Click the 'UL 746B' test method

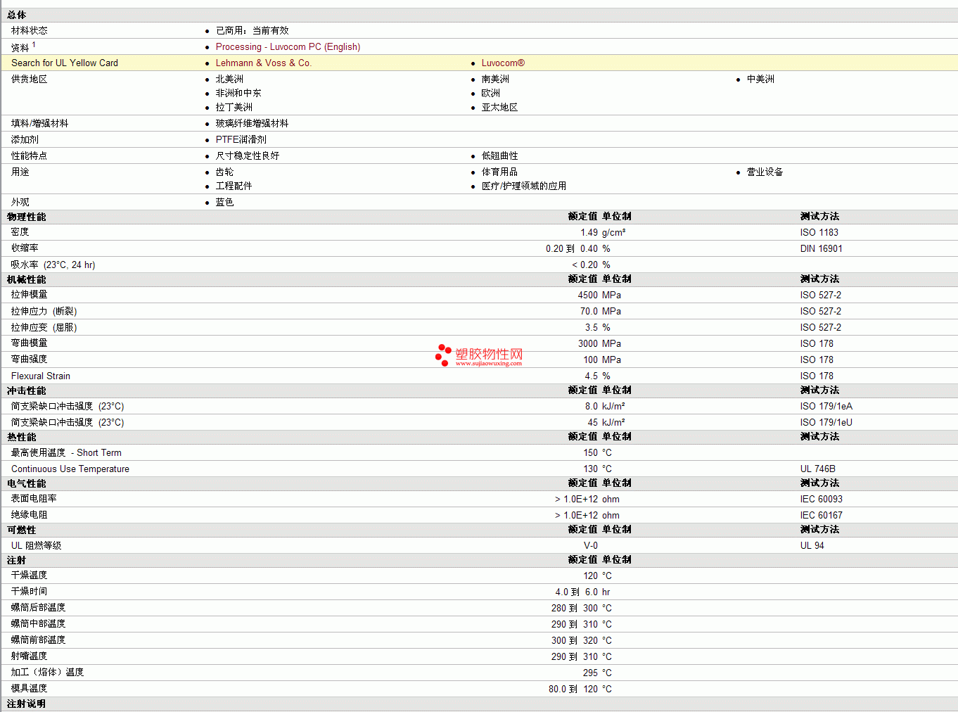818,469
